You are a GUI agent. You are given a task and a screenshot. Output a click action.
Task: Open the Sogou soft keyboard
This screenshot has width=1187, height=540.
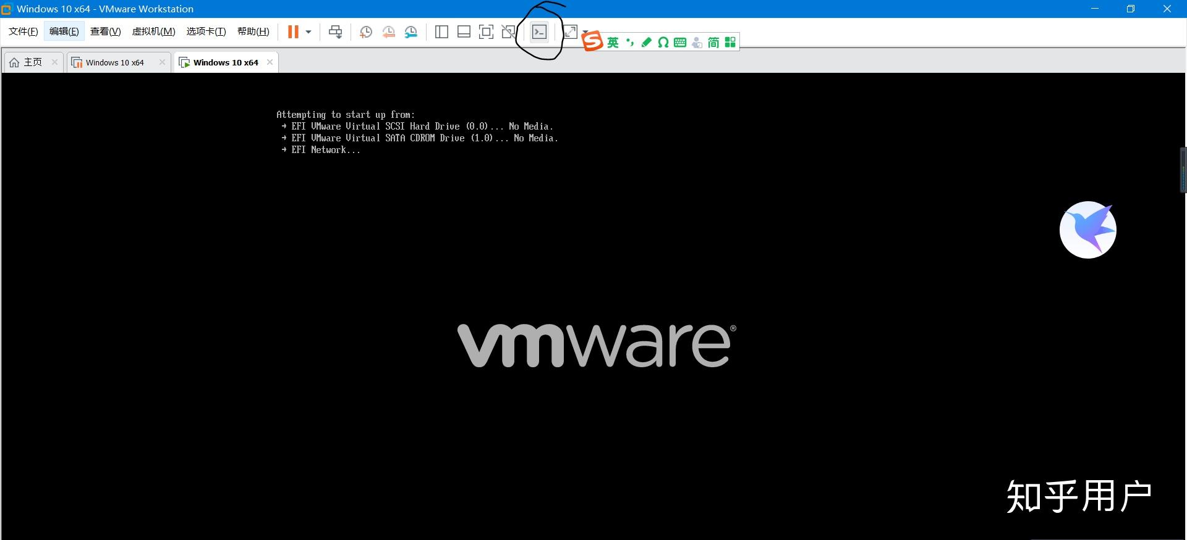pyautogui.click(x=680, y=42)
